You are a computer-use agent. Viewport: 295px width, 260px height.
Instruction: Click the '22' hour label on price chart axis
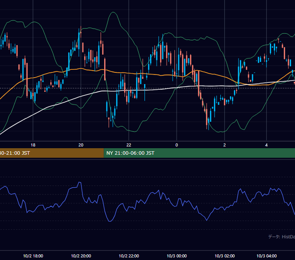click(x=129, y=145)
